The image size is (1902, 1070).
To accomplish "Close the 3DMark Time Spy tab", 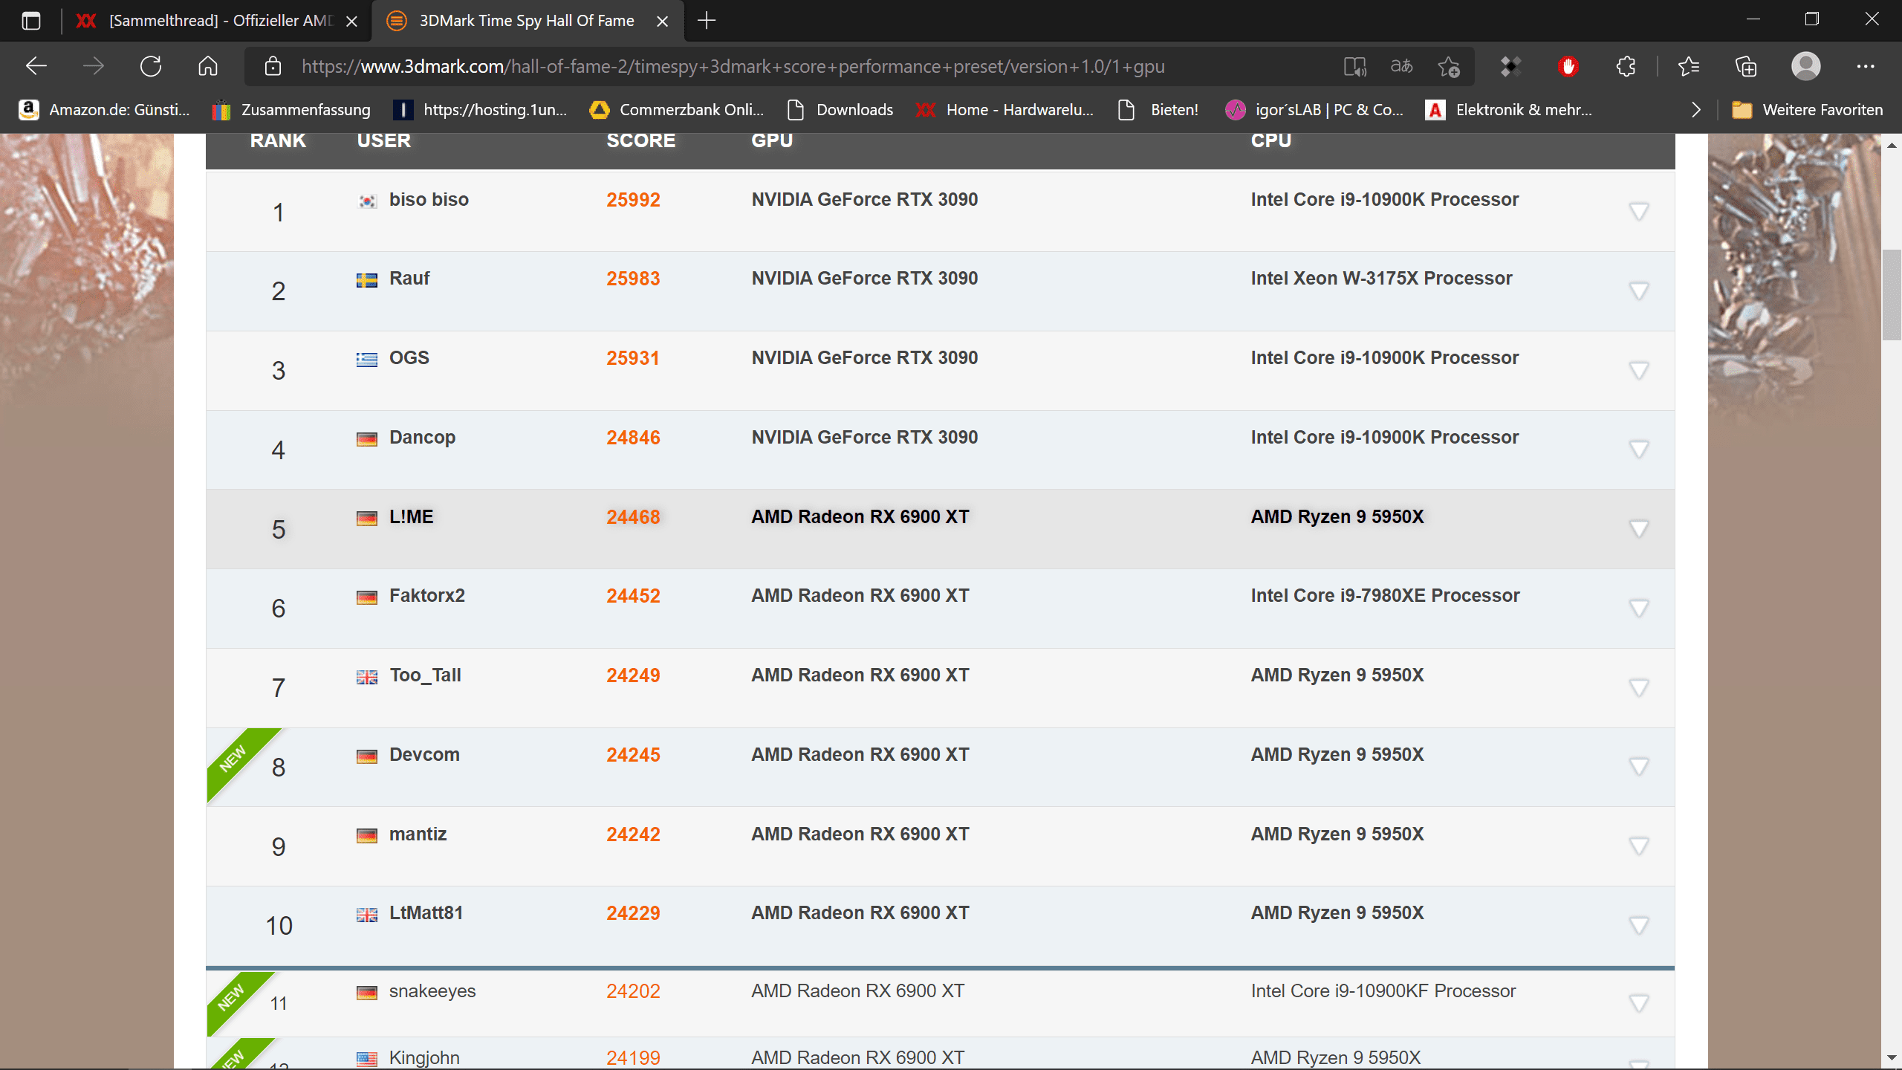I will tap(662, 21).
